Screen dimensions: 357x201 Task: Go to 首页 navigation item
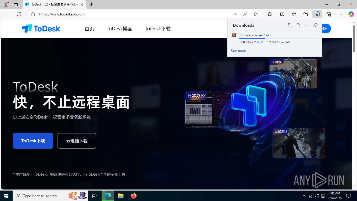pos(89,29)
